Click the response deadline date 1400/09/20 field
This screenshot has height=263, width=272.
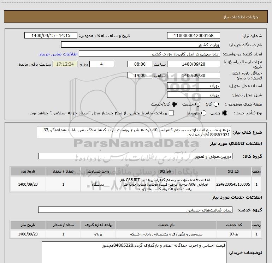[x=194, y=64]
